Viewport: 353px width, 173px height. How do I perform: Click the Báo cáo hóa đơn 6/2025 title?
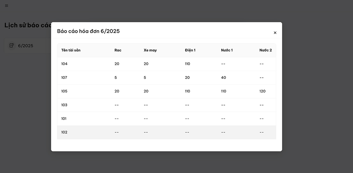point(88,31)
